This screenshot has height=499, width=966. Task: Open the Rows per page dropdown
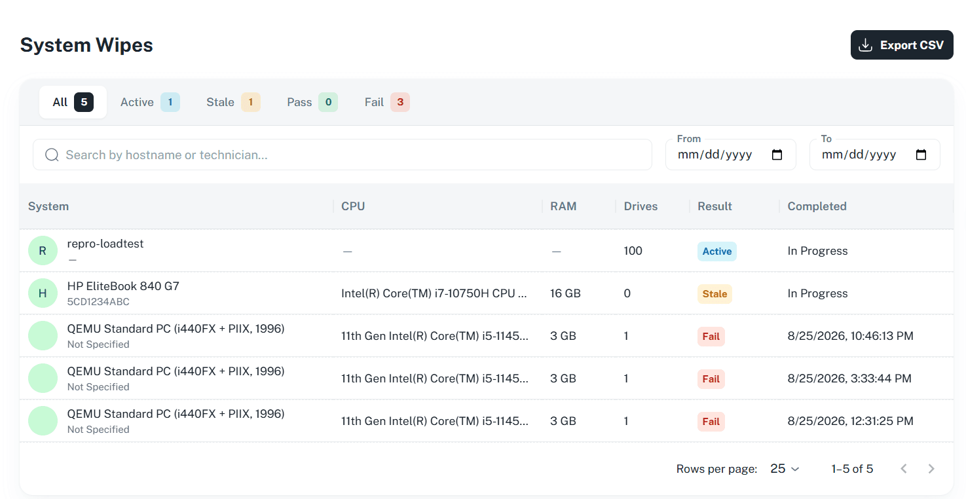(x=785, y=469)
